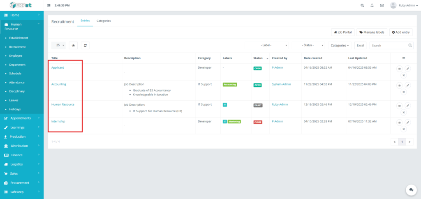Open the Status filter dropdown

pyautogui.click(x=308, y=45)
